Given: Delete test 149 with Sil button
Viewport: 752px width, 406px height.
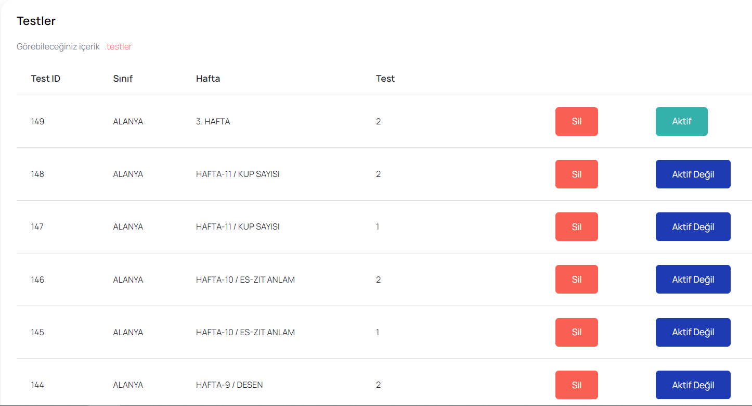Looking at the screenshot, I should [576, 121].
